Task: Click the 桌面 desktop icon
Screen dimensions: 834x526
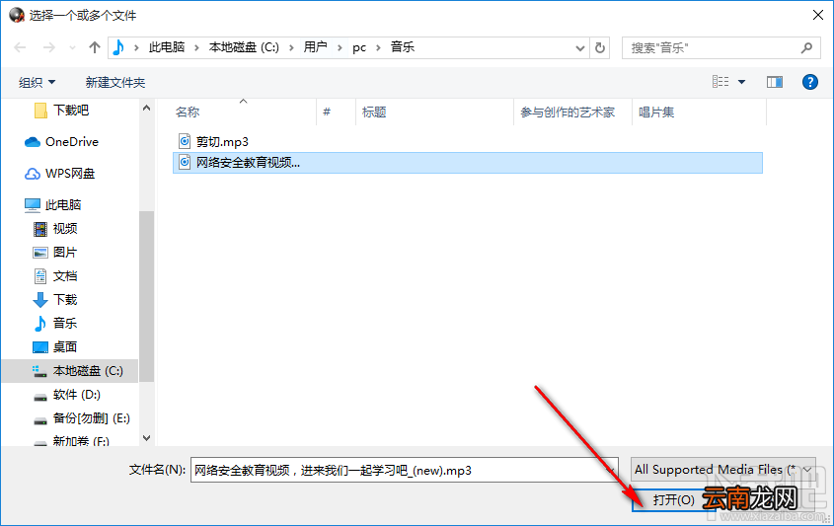Action: pos(40,347)
